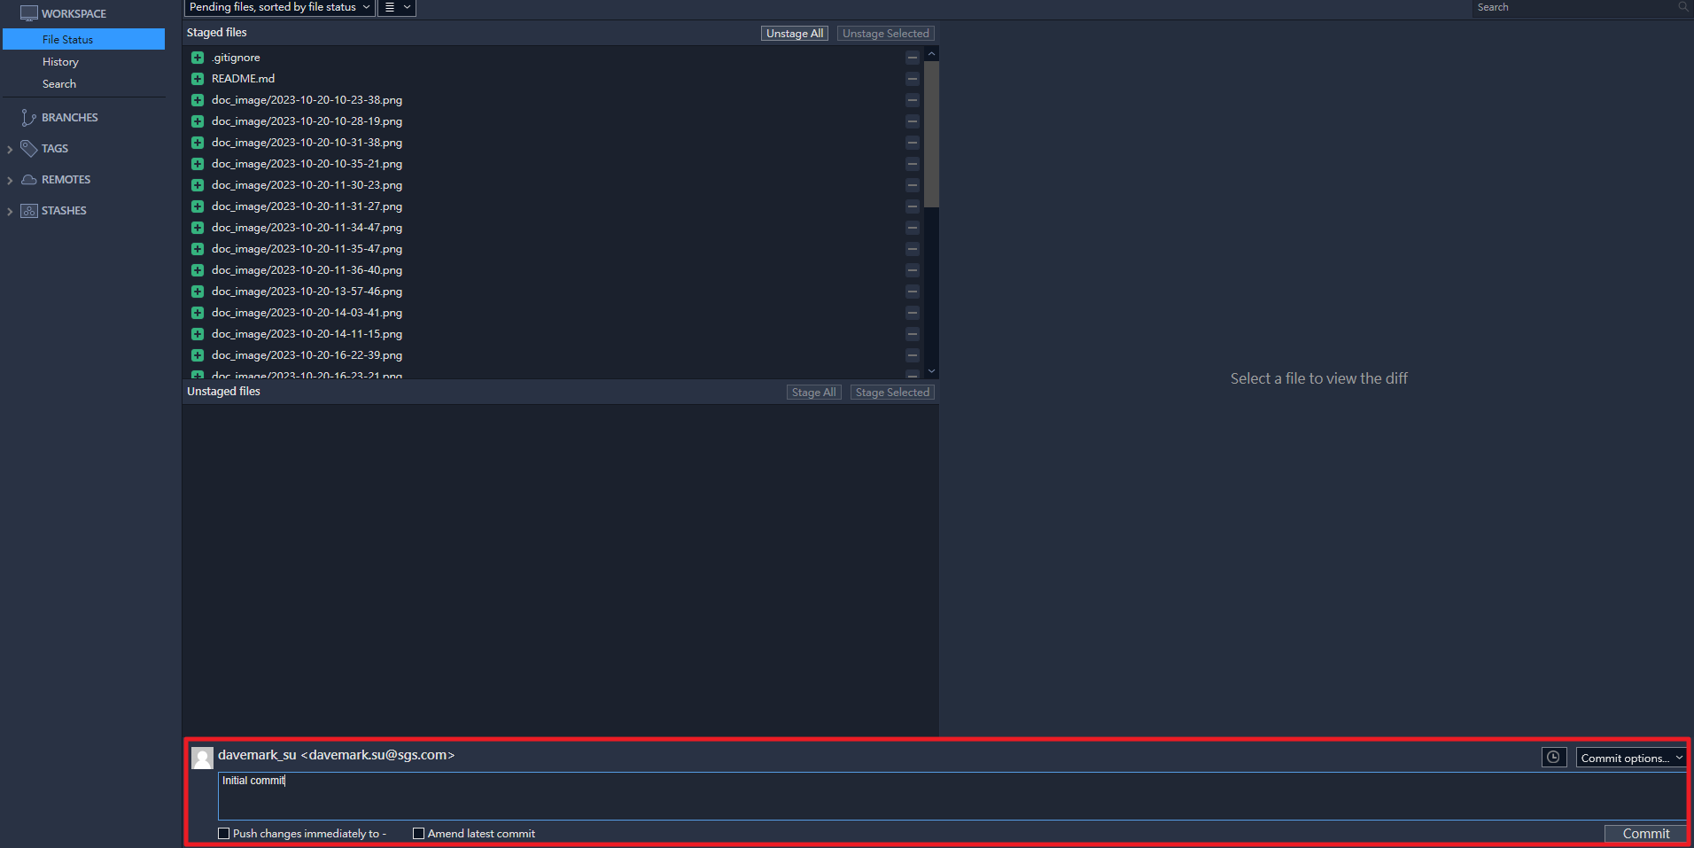The image size is (1694, 848).
Task: Open the Commit options dropdown
Action: pos(1630,758)
